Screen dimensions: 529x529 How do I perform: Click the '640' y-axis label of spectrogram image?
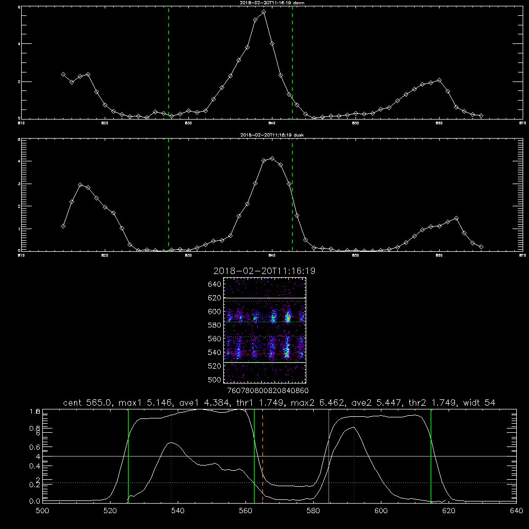click(215, 285)
